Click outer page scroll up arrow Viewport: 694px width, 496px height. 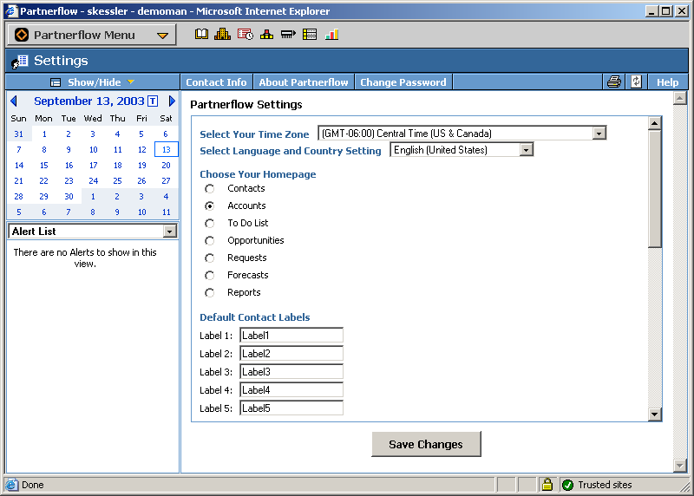(680, 98)
